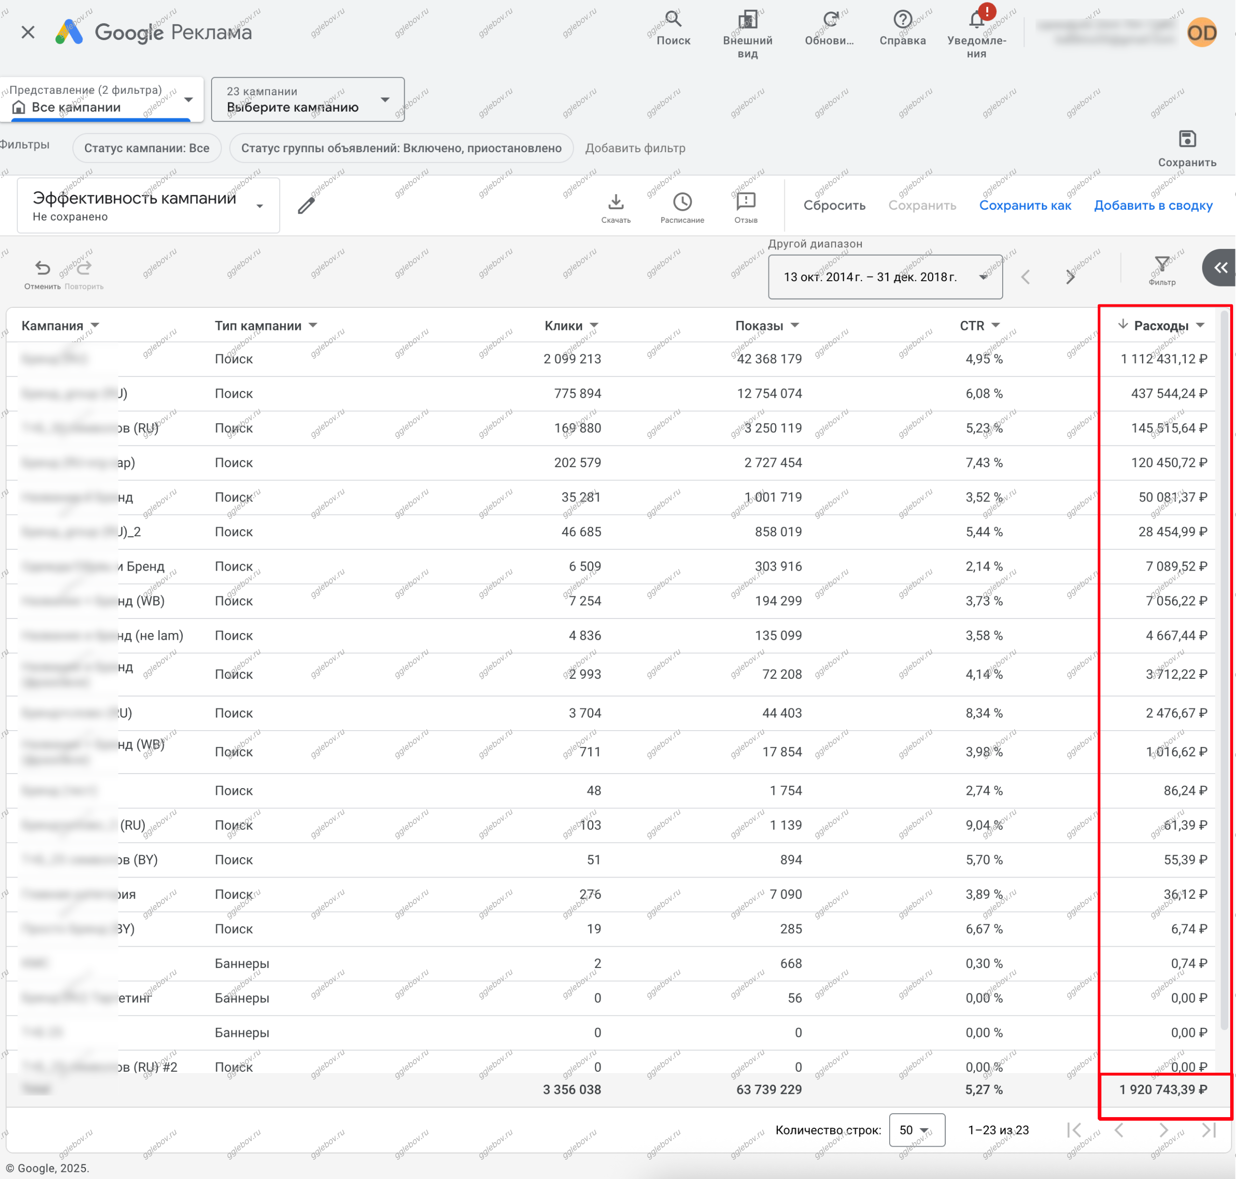Open the table Filter funnel icon

[x=1162, y=264]
